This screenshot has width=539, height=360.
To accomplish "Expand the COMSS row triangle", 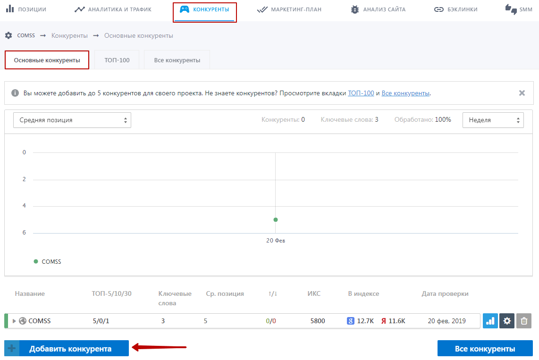I will pyautogui.click(x=14, y=321).
